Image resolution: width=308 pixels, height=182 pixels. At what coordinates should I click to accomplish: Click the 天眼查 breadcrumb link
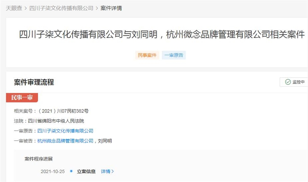click(x=14, y=8)
